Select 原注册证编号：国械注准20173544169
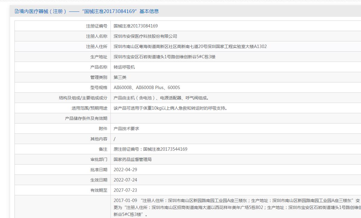 click(x=150, y=149)
